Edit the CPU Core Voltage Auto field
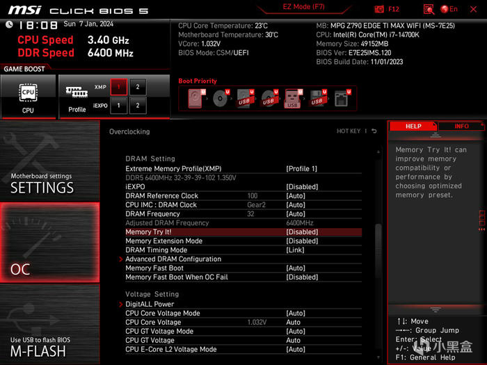The image size is (487, 365). [x=293, y=322]
